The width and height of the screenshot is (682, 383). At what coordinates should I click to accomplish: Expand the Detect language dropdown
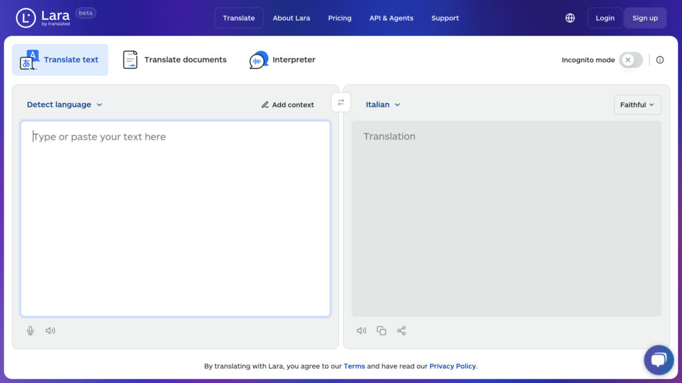(65, 104)
